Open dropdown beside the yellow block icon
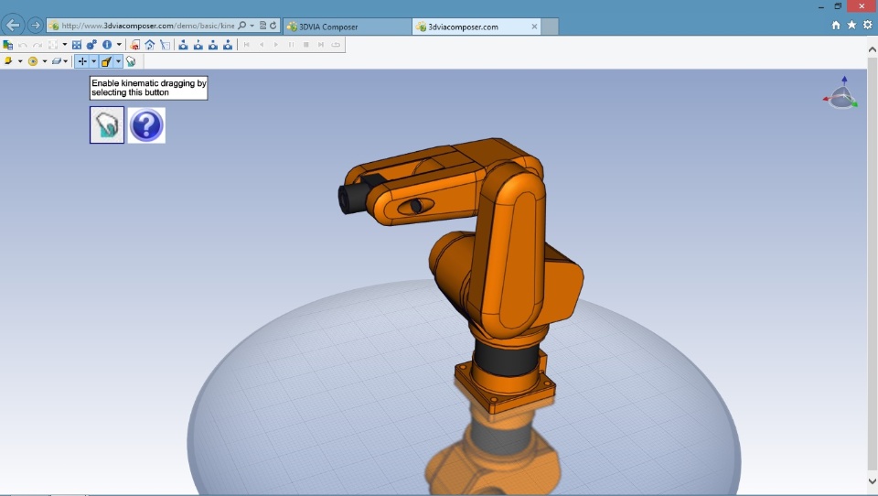Screen dimensions: 878x496 tap(20, 61)
